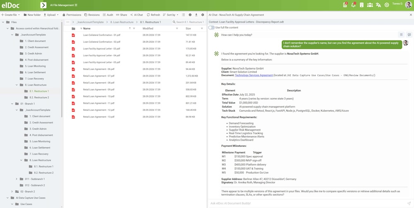Select the top 2. Credit Assessment folder
The height and width of the screenshot is (208, 414).
tap(36, 47)
